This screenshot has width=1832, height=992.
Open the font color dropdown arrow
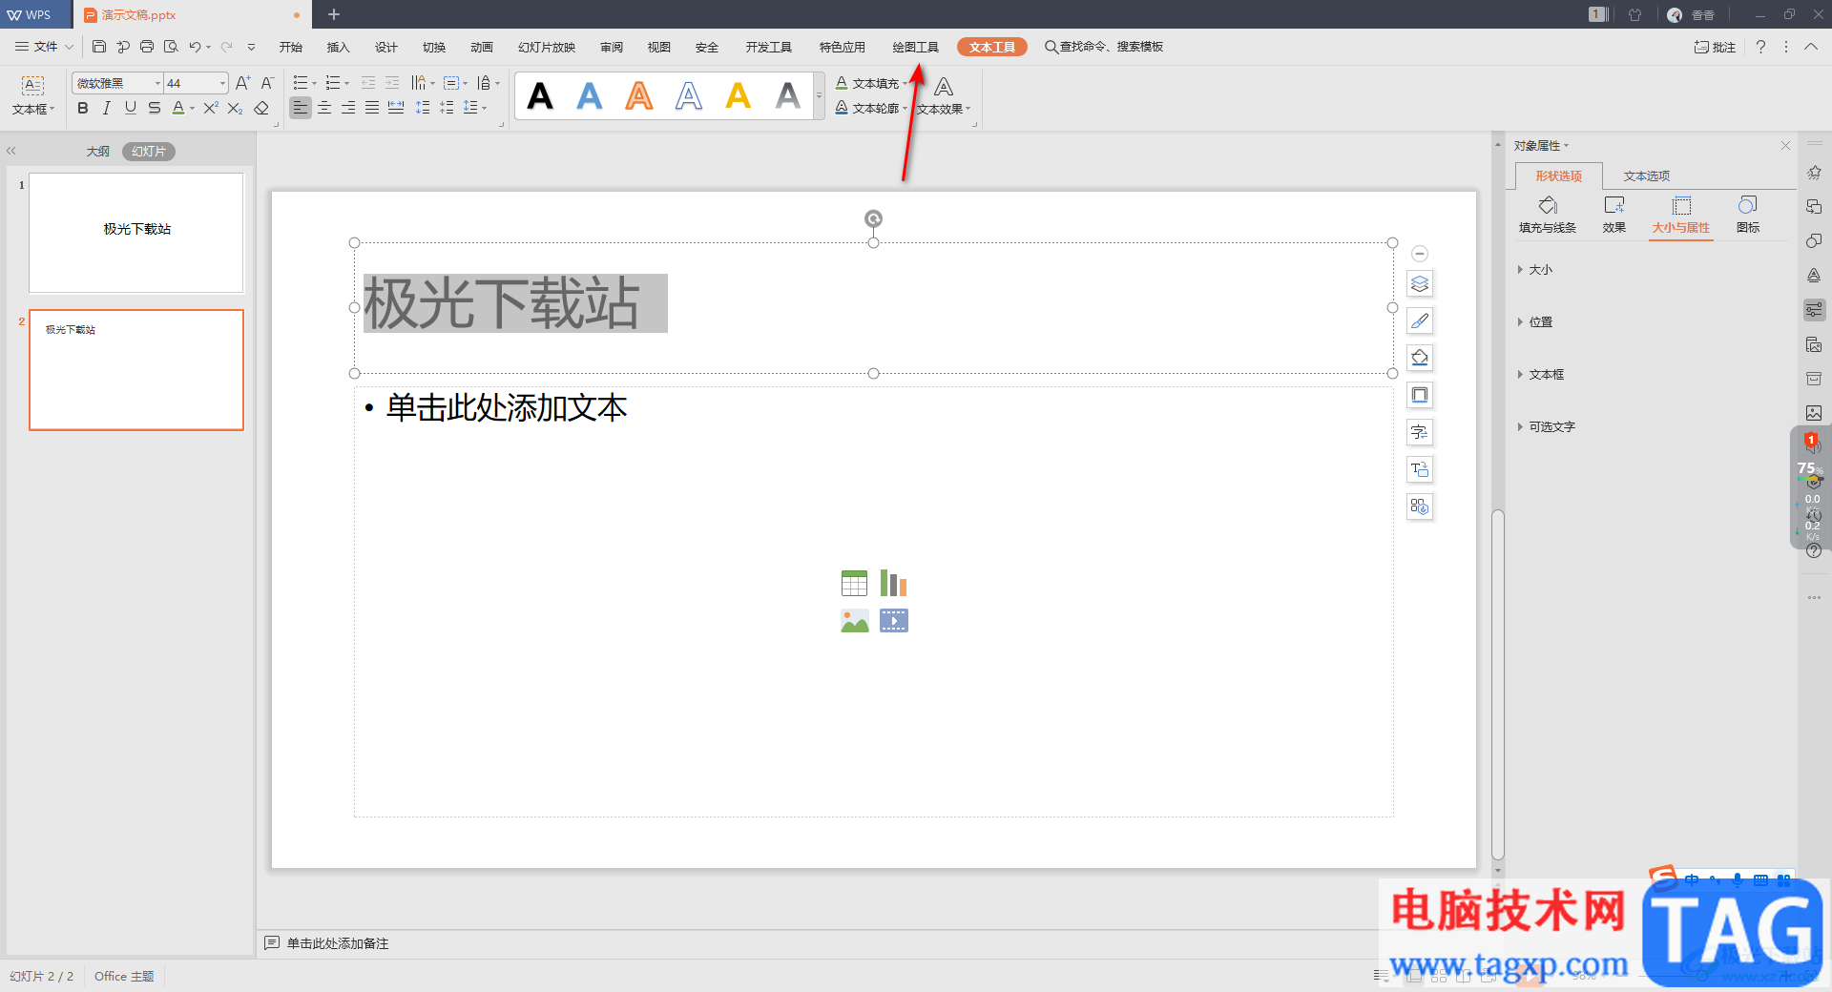[x=193, y=109]
